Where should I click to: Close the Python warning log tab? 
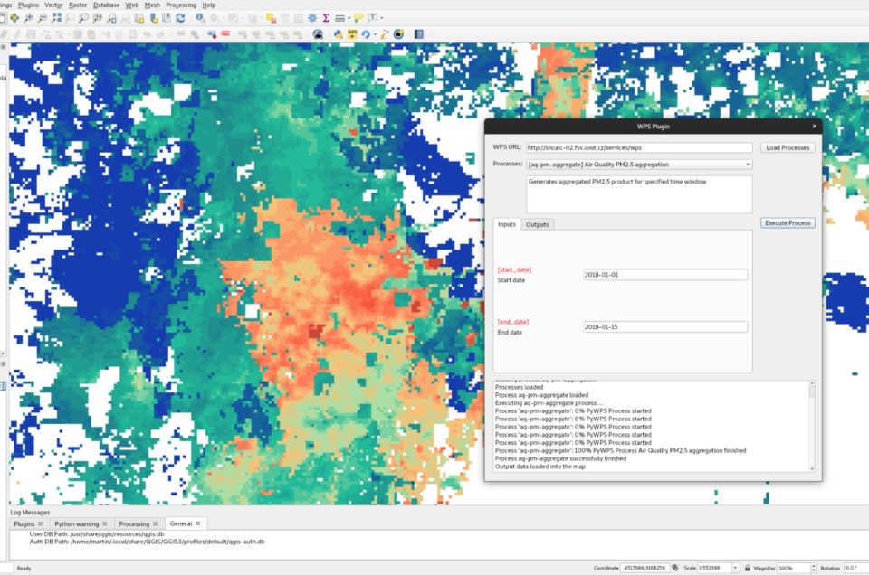coord(105,523)
